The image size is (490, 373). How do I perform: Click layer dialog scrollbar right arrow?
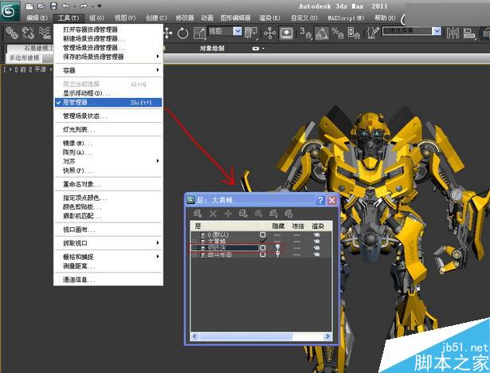pyautogui.click(x=327, y=336)
